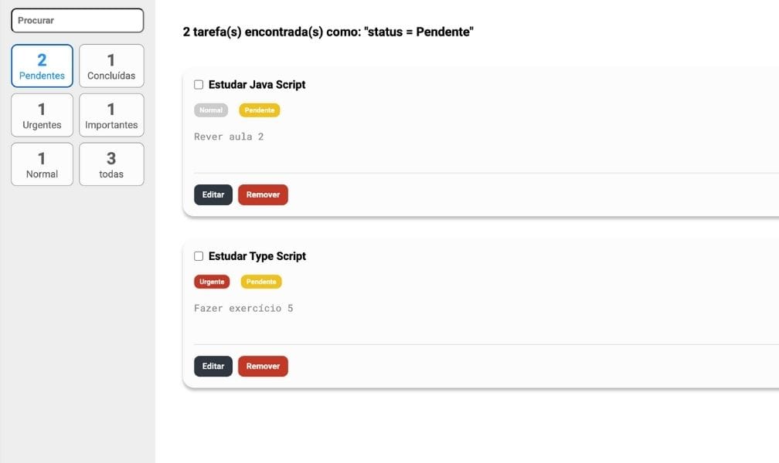Click the Estudar Java Script title
This screenshot has width=779, height=463.
pos(257,85)
